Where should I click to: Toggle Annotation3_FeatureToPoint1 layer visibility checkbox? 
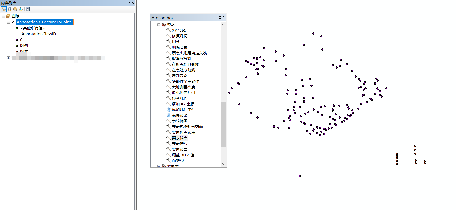coord(13,22)
